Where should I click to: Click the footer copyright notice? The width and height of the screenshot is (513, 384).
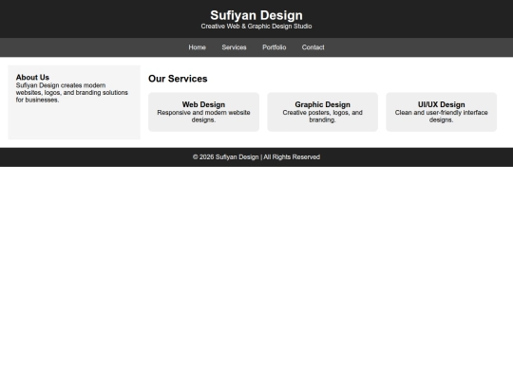pyautogui.click(x=256, y=157)
